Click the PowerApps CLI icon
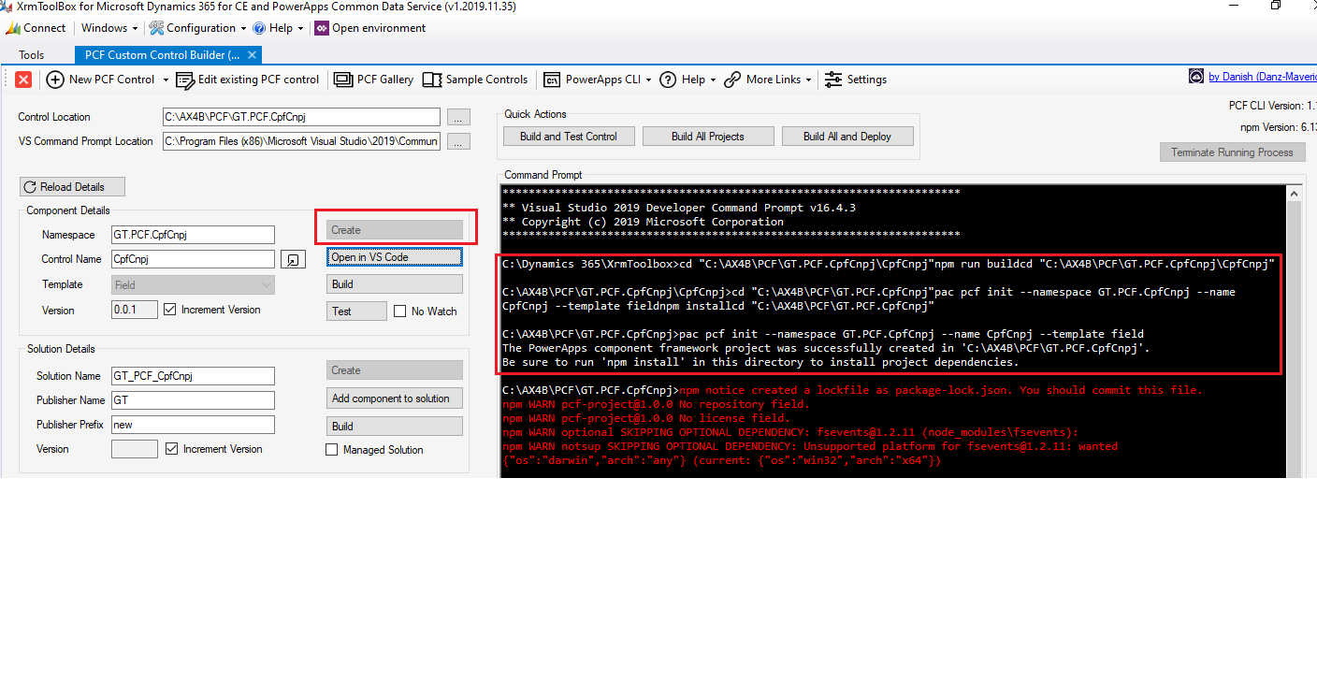Viewport: 1317px width, 681px height. coord(552,80)
